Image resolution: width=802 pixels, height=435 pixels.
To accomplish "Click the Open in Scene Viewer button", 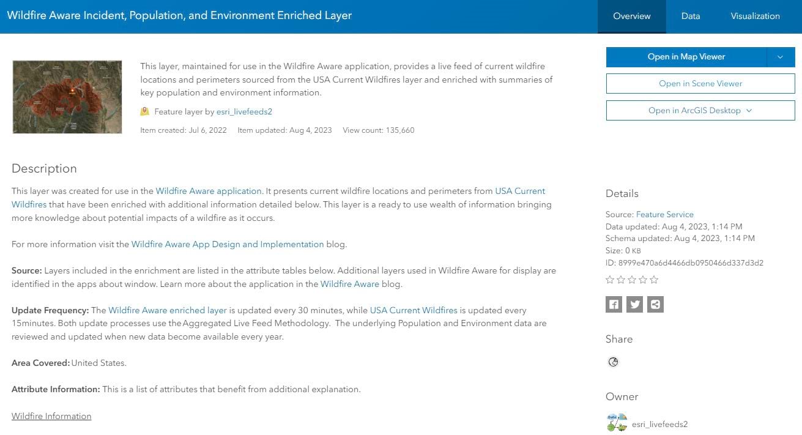I will click(x=700, y=84).
